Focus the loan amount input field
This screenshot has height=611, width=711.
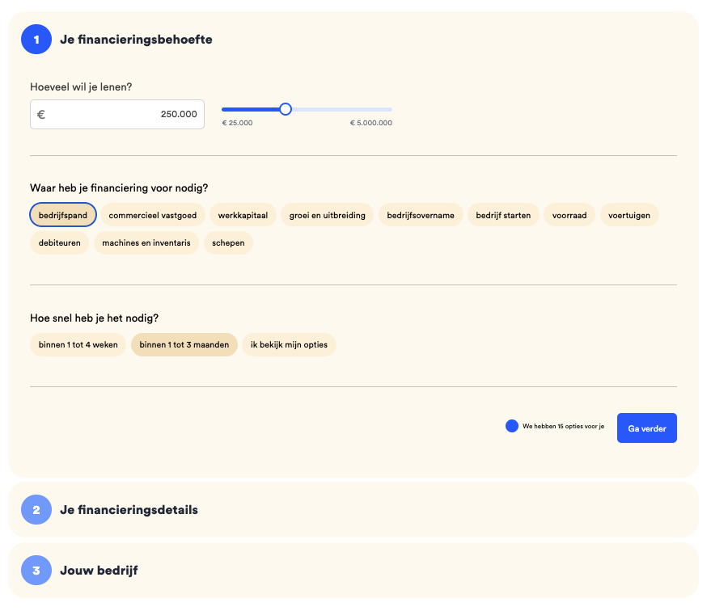[x=117, y=115]
